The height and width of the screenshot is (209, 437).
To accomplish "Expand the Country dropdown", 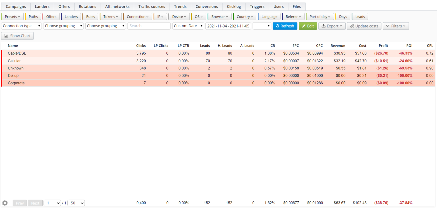I will (x=245, y=17).
